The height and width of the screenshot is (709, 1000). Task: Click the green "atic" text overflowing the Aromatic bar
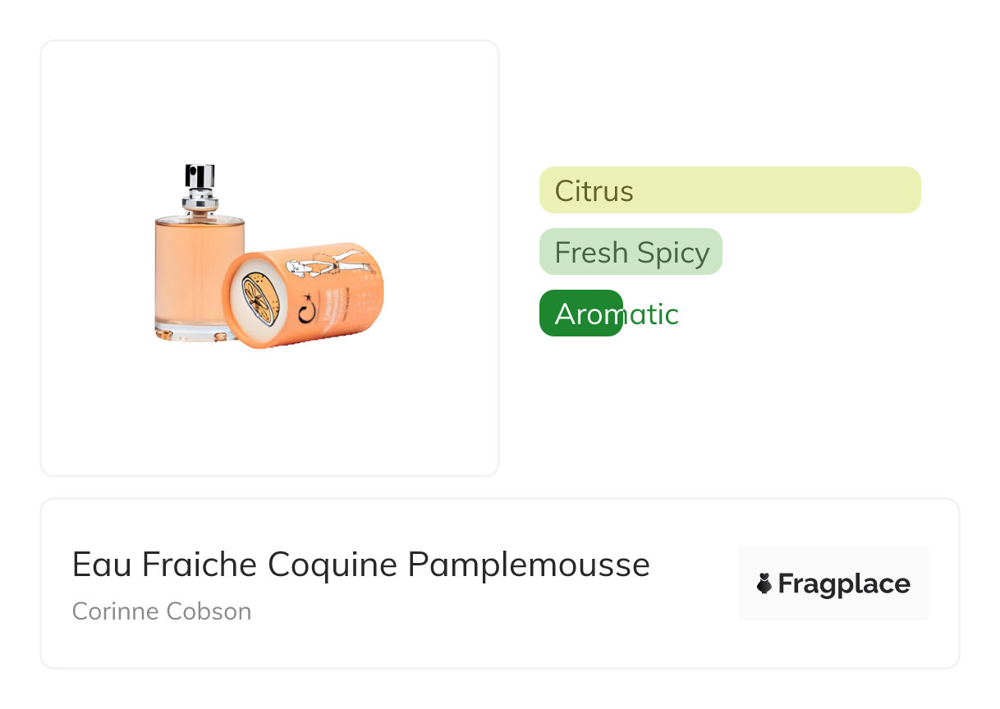[652, 314]
